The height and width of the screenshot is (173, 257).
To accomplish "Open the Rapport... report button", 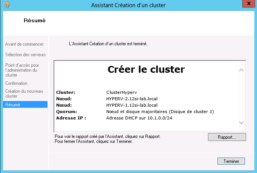I will pyautogui.click(x=227, y=137).
